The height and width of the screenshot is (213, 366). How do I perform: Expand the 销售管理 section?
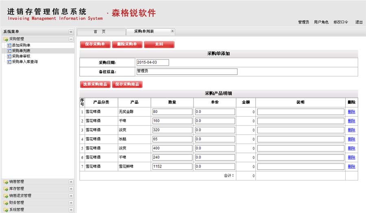click(71, 182)
